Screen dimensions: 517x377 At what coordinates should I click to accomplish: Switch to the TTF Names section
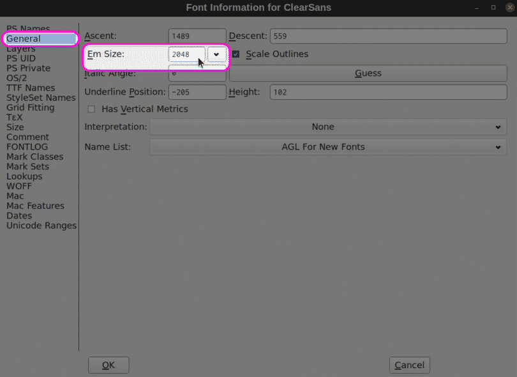tap(31, 88)
